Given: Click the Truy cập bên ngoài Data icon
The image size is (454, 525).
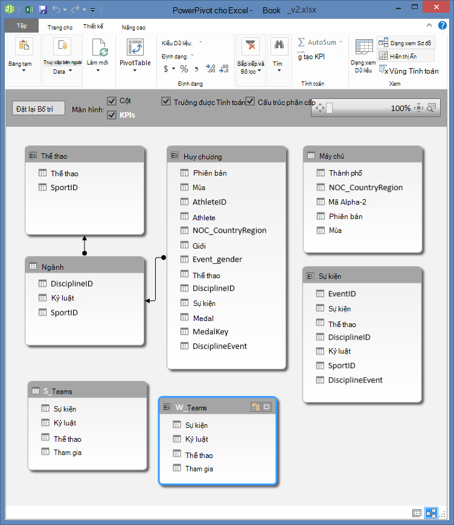Looking at the screenshot, I should pyautogui.click(x=62, y=46).
